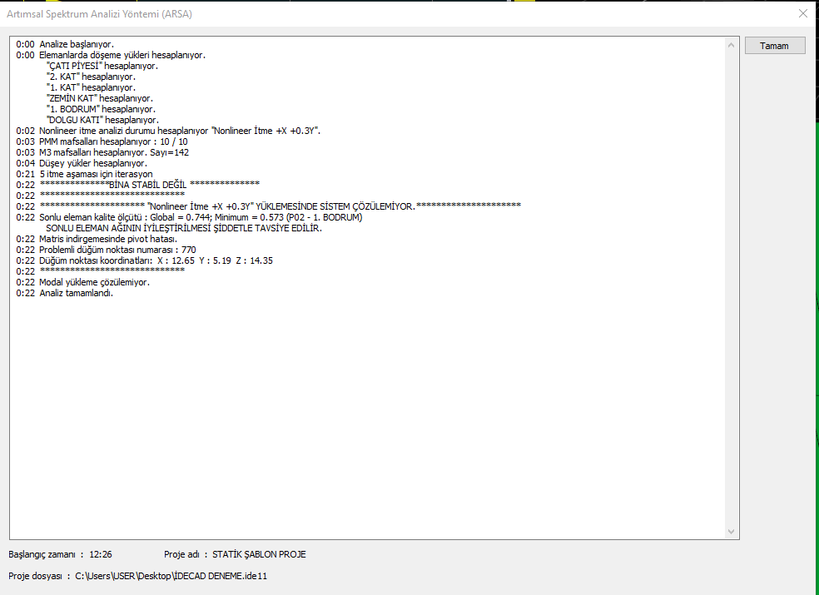
Task: Click the scrollbar up arrow in log
Action: (x=732, y=42)
